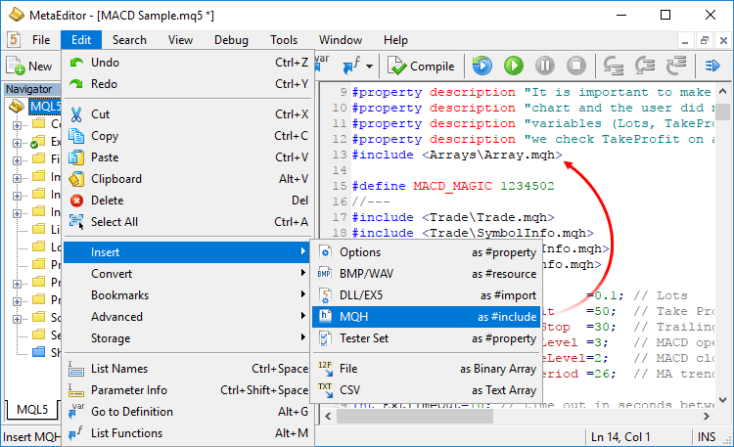Switch to the MQL5 tab in Navigator
The width and height of the screenshot is (734, 447).
pos(29,409)
